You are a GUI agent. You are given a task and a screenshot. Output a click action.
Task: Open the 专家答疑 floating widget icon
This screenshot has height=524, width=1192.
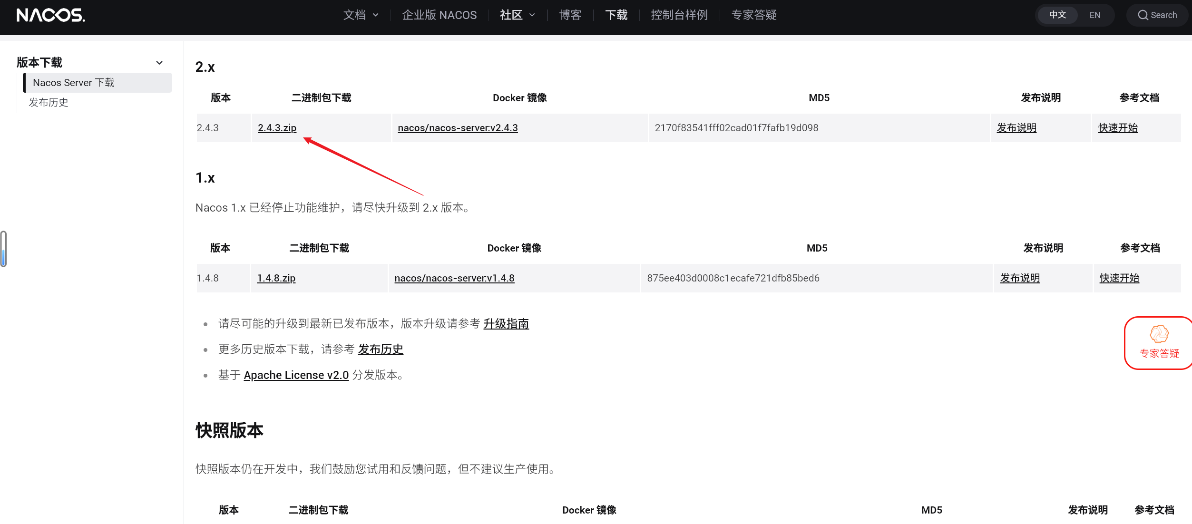tap(1159, 334)
